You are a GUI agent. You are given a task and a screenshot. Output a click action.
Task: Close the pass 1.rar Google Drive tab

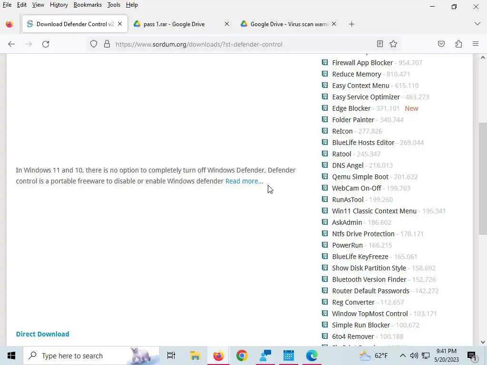pos(227,24)
